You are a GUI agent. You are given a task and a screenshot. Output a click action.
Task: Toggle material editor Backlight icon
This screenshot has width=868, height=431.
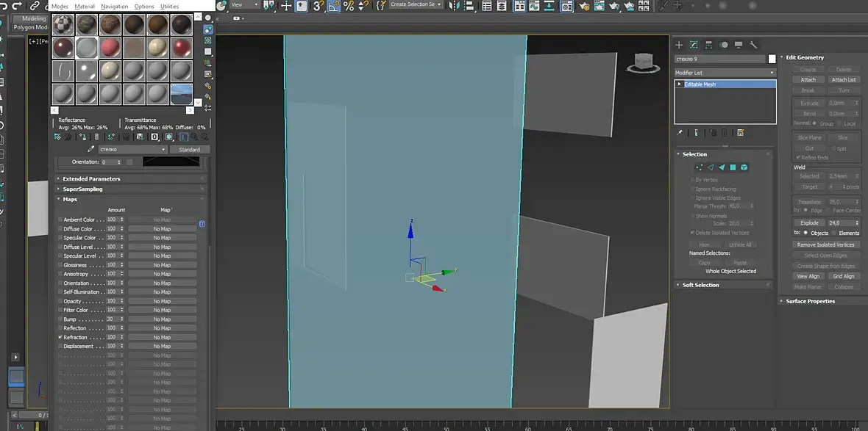(x=208, y=29)
